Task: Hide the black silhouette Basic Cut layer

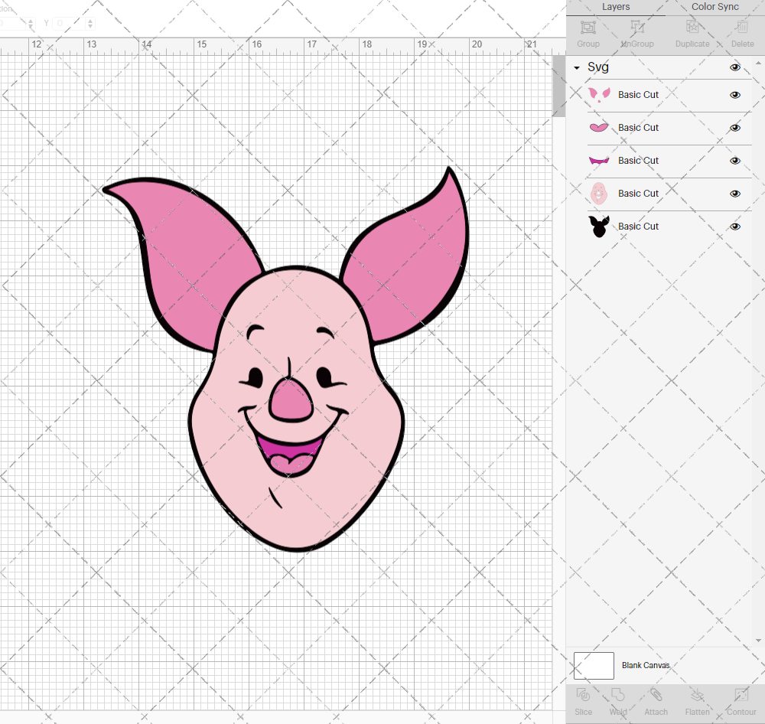Action: coord(734,227)
